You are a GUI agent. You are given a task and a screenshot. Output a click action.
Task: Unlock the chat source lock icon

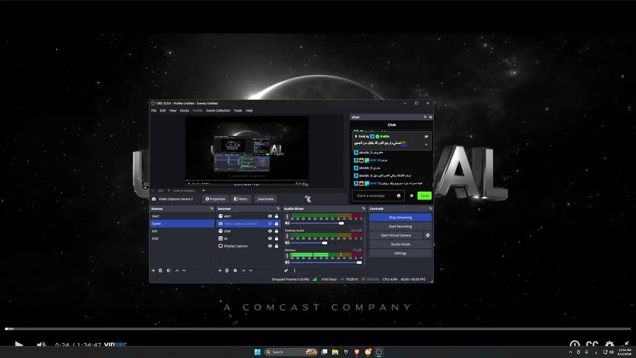(x=276, y=231)
